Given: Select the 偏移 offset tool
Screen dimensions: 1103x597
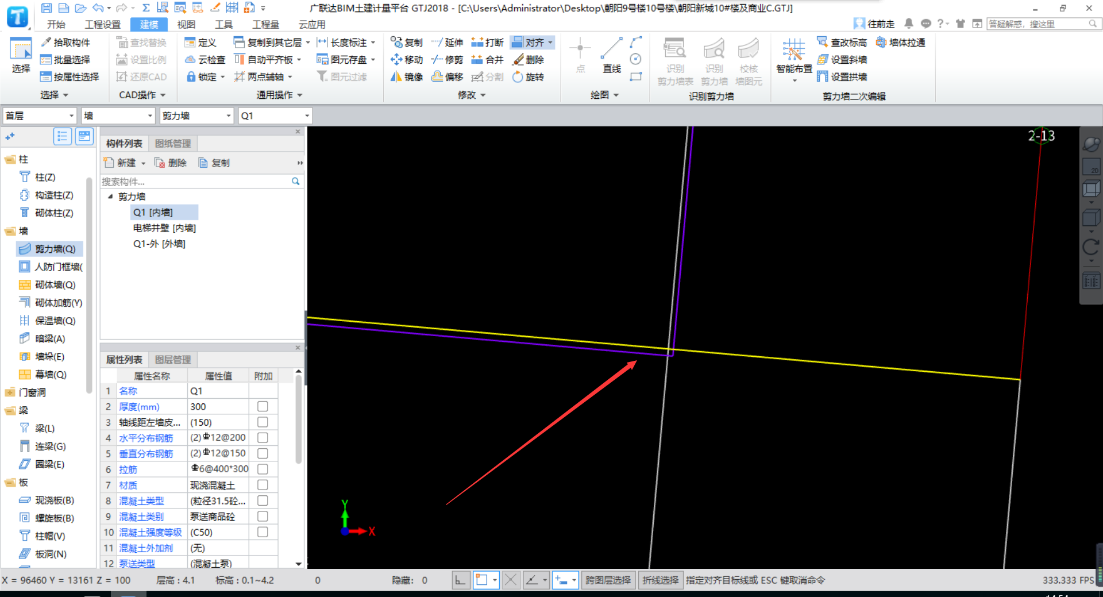Looking at the screenshot, I should (x=448, y=77).
